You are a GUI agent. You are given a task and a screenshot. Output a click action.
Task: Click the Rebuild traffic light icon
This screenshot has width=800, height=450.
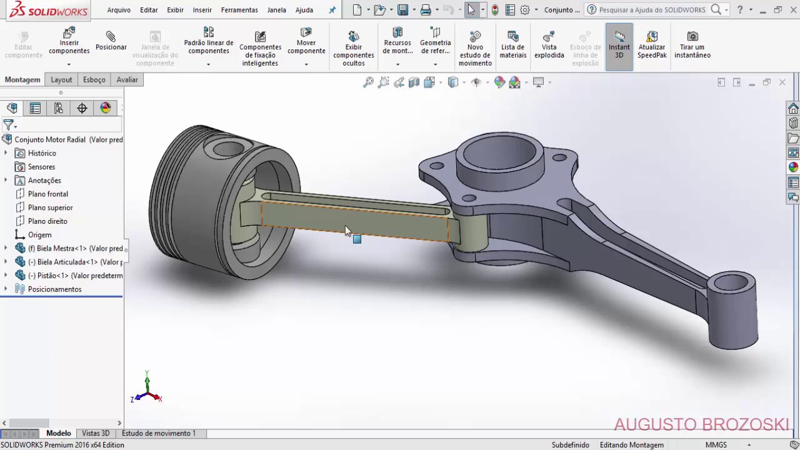495,10
